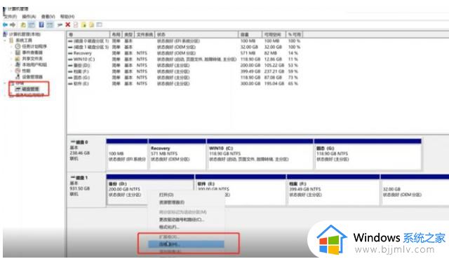This screenshot has width=449, height=259.
Task: Select the WIN10 (C:) row in volume list
Action: tap(183, 59)
